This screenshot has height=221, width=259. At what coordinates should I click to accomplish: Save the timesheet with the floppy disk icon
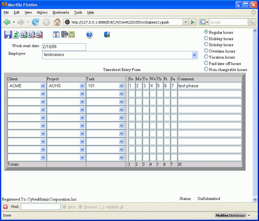(8, 35)
